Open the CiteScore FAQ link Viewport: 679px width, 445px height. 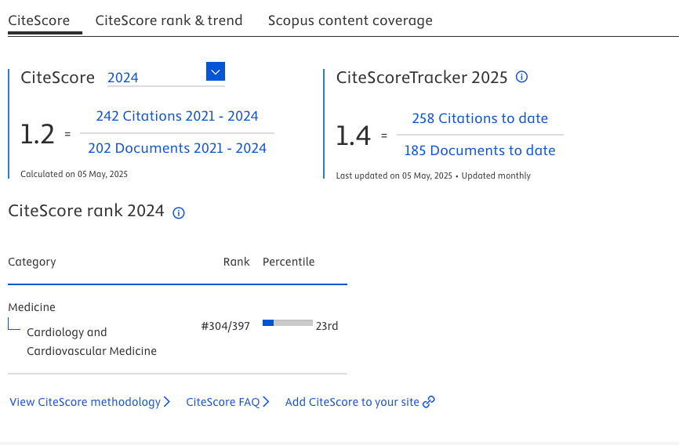coord(223,402)
